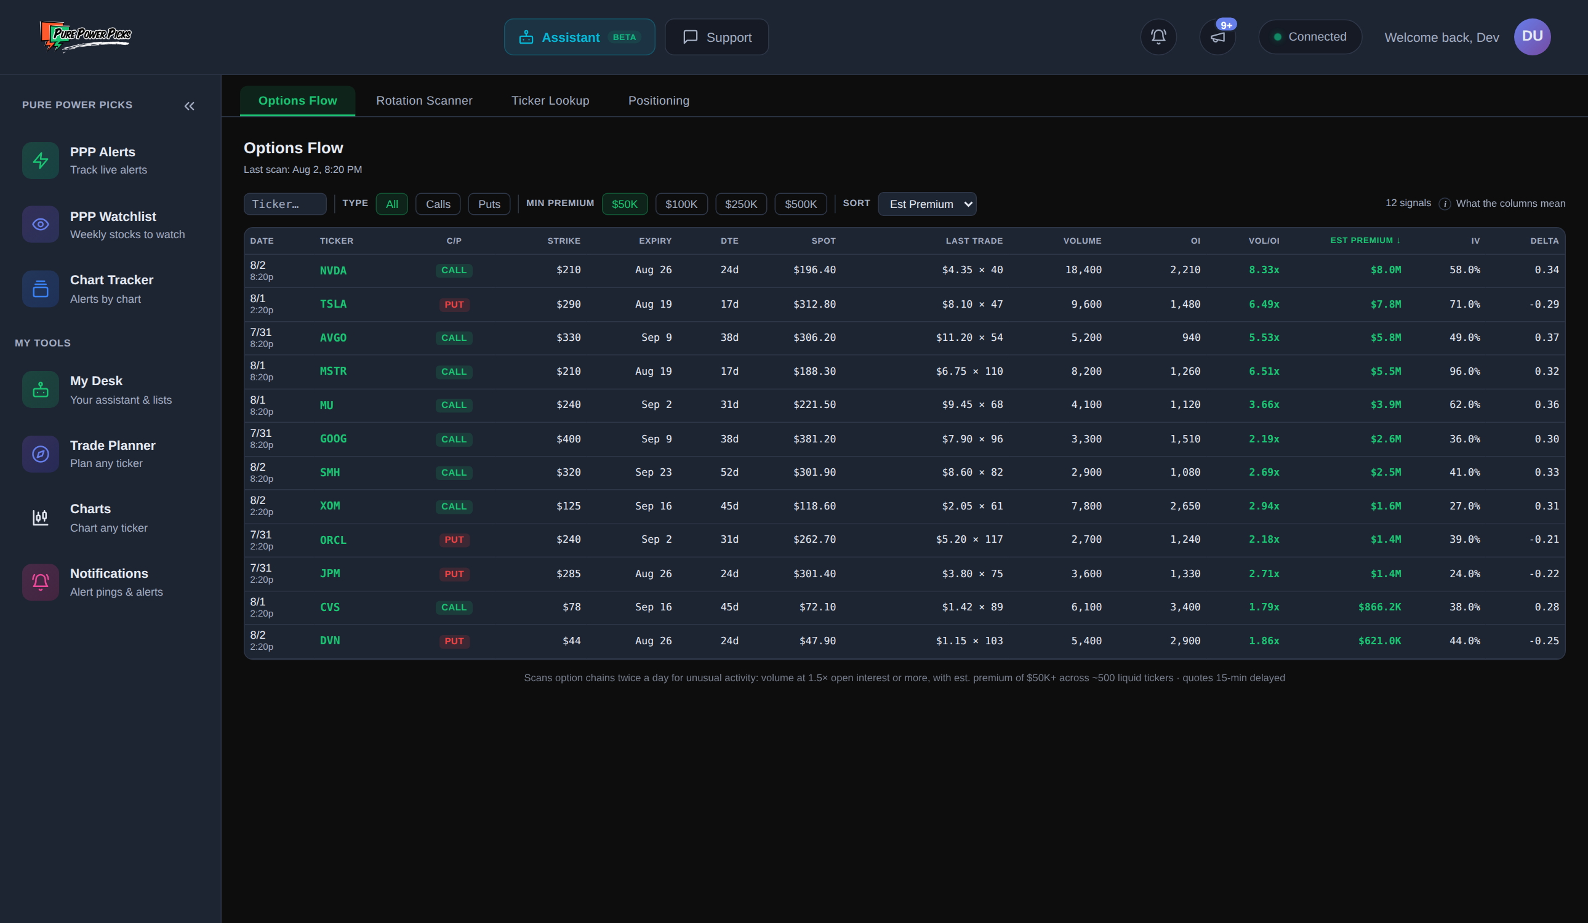This screenshot has height=923, width=1588.
Task: Click the MSTR ticker symbol
Action: pos(333,371)
